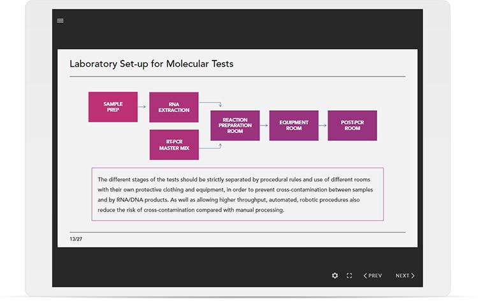The width and height of the screenshot is (478, 302).
Task: Click the RT-PCR Master Mix box
Action: pyautogui.click(x=174, y=145)
